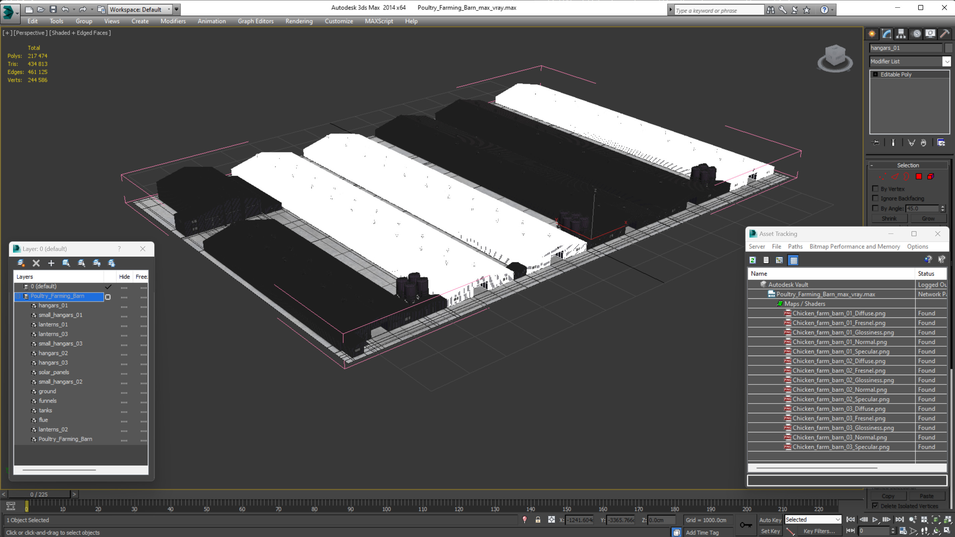Click the Redo arrow icon
Image resolution: width=955 pixels, height=537 pixels.
[83, 9]
